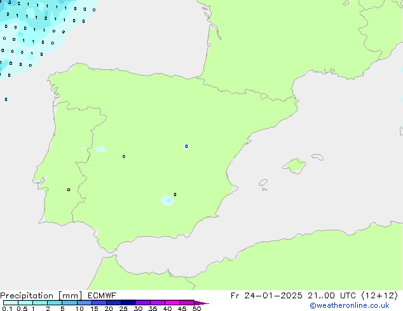Screen dimensions: 403x311
Task: Click the over-50 mm legend arrow tip
Action: coord(201,303)
